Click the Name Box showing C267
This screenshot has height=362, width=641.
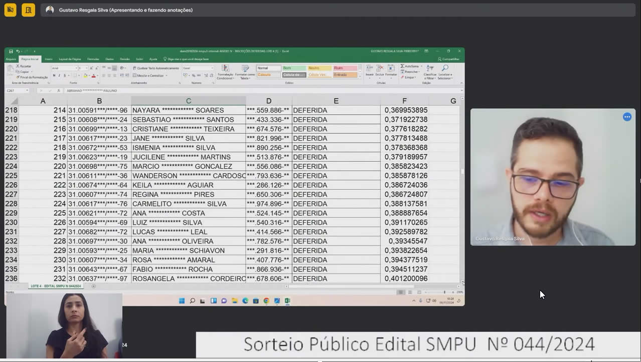[17, 91]
